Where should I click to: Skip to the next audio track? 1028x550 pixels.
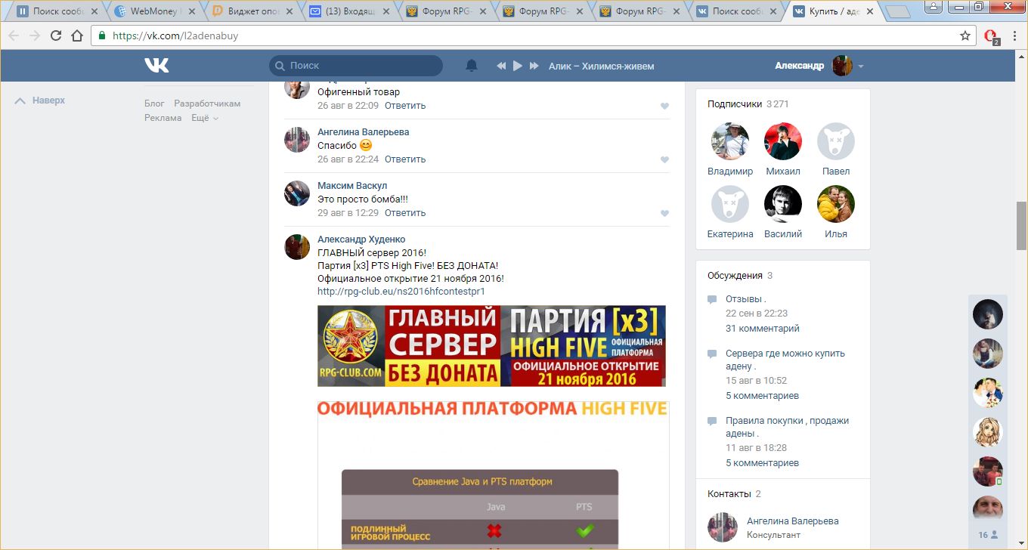point(534,66)
